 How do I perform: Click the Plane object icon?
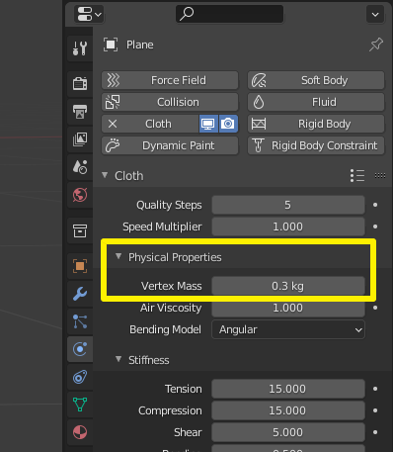click(111, 45)
